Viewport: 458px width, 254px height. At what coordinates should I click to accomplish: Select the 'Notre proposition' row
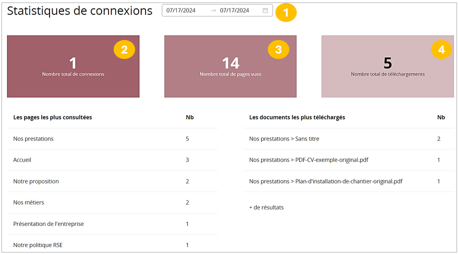(36, 181)
